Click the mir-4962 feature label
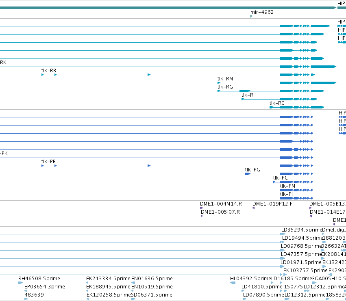The width and height of the screenshot is (346, 301). coord(262,12)
